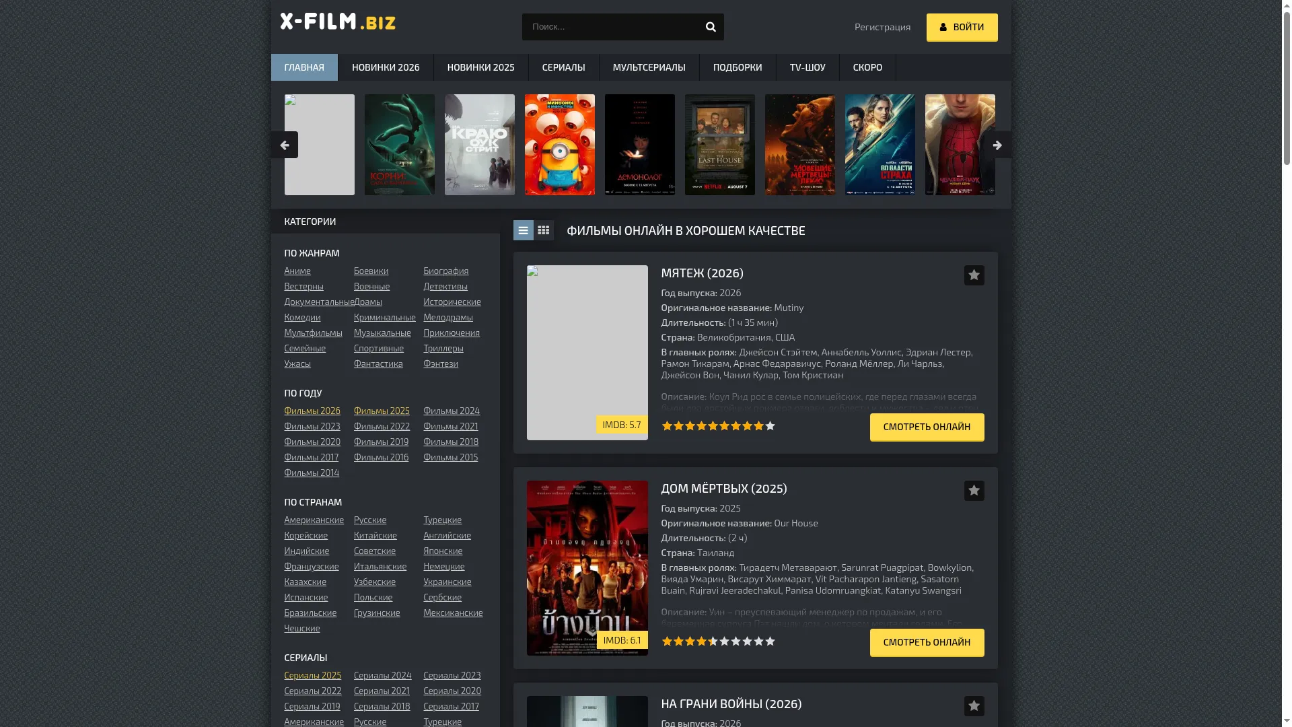Select the Фантастика genre
The image size is (1292, 727).
point(378,363)
